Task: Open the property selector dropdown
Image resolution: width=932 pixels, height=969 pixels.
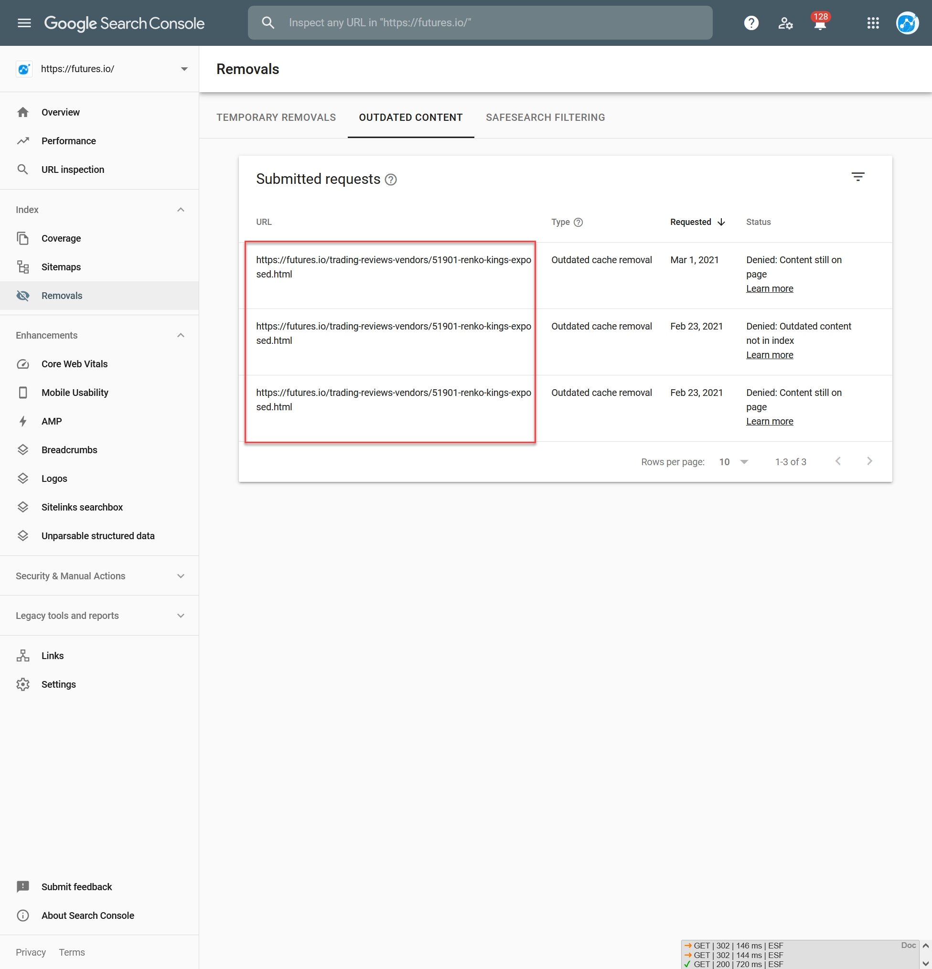Action: click(x=184, y=69)
